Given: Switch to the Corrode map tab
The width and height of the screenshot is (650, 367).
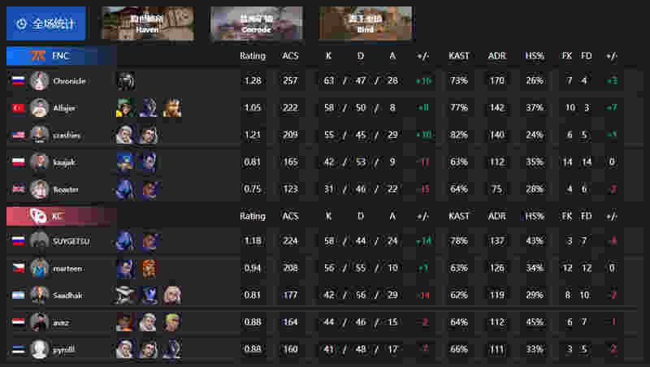Looking at the screenshot, I should [257, 24].
